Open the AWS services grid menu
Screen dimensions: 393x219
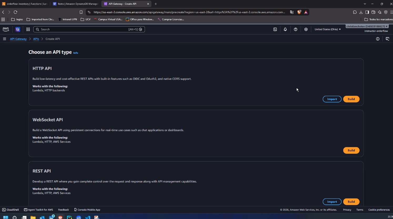[28, 29]
